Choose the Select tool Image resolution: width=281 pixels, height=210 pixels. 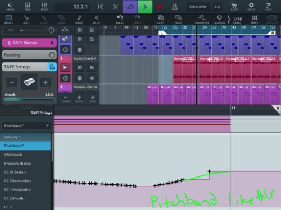[x=9, y=20]
